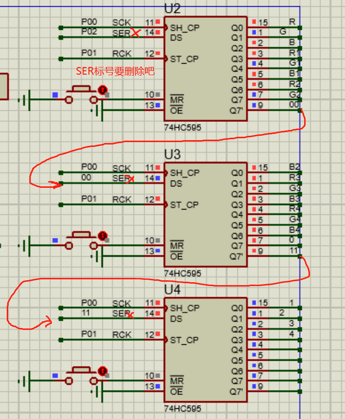Select the ground symbol on U3's OE line

(98, 256)
